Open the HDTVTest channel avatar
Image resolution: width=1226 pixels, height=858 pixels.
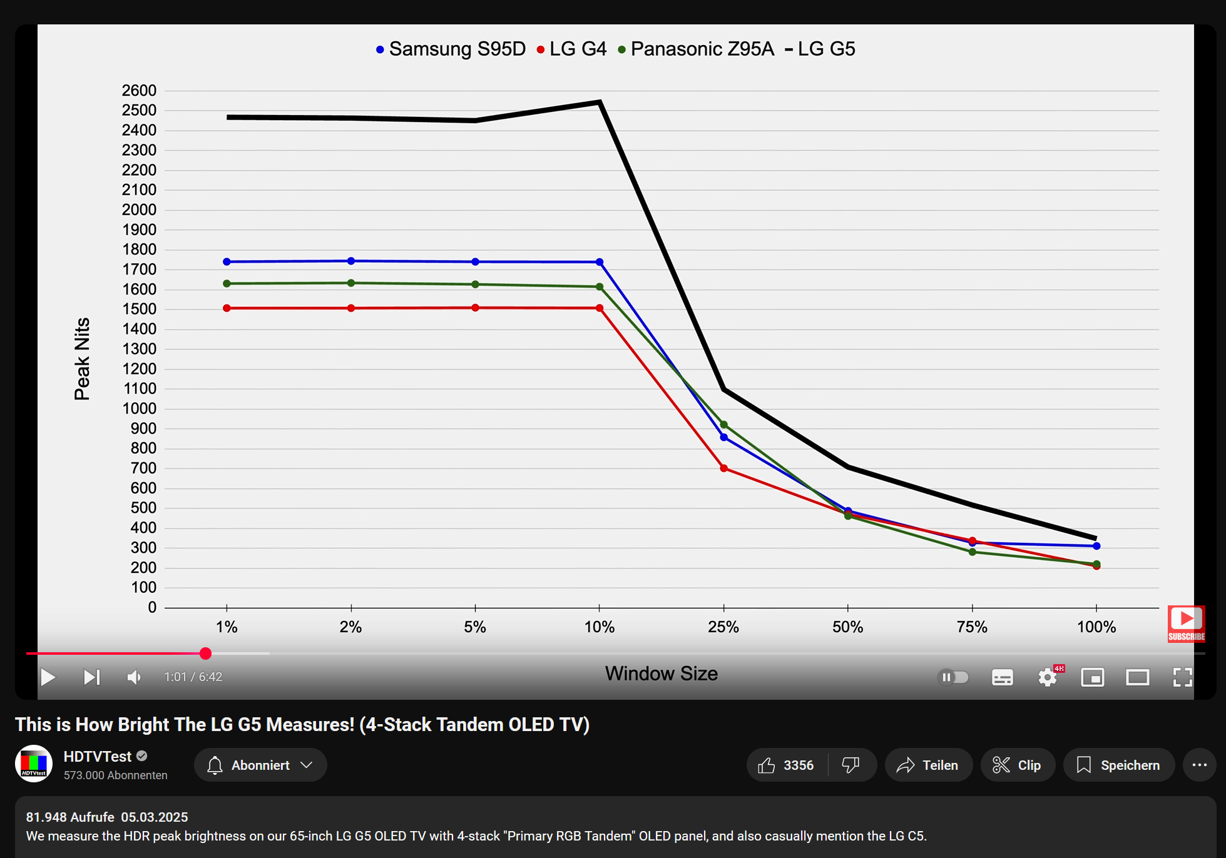[x=34, y=764]
